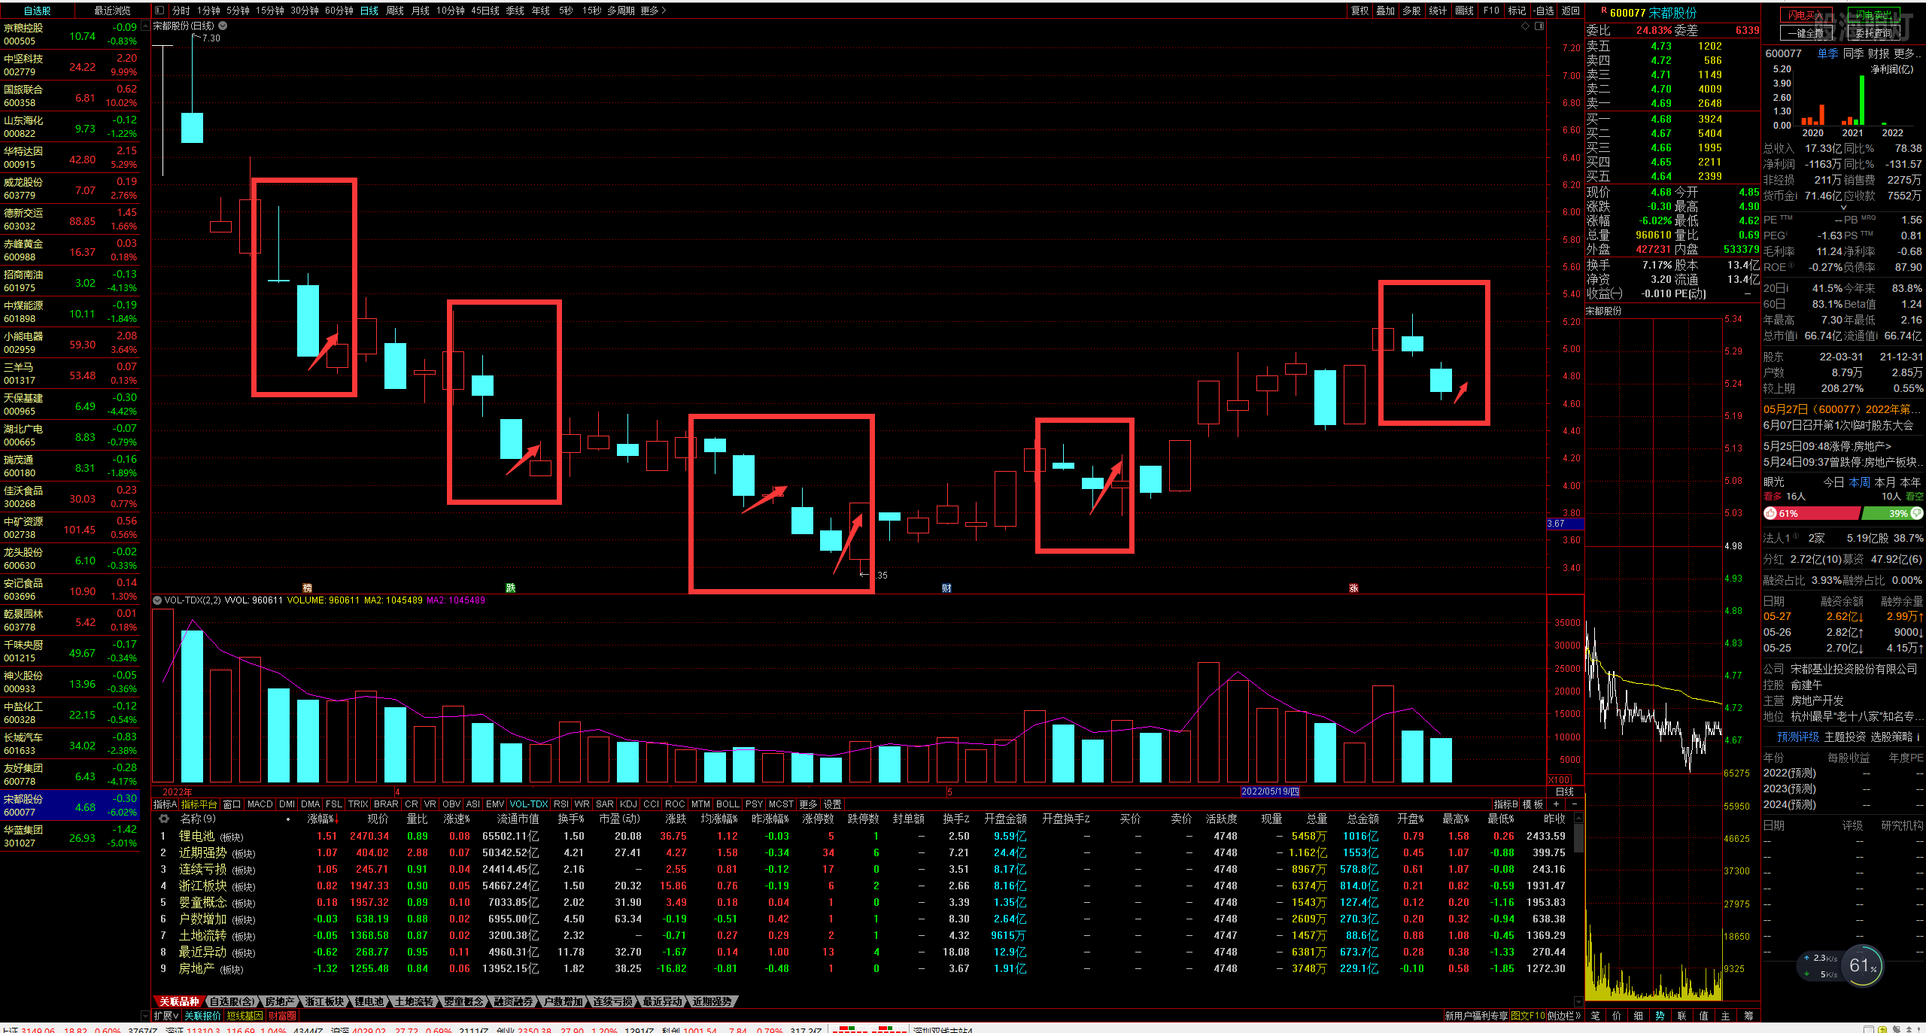1926x1033 pixels.
Task: Click the 闪电卖出 quick sell button
Action: pos(1873,16)
